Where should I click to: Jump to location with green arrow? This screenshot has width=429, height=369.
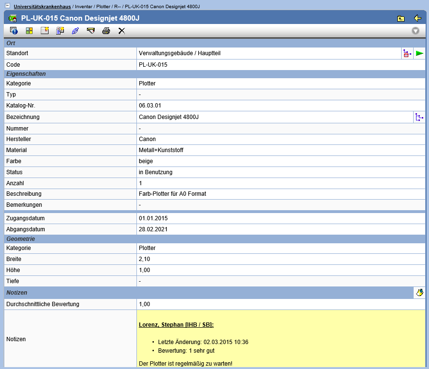click(x=419, y=53)
